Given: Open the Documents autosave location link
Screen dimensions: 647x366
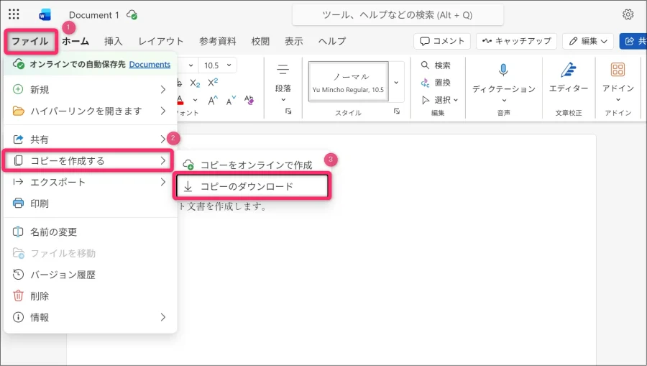Looking at the screenshot, I should [x=150, y=64].
